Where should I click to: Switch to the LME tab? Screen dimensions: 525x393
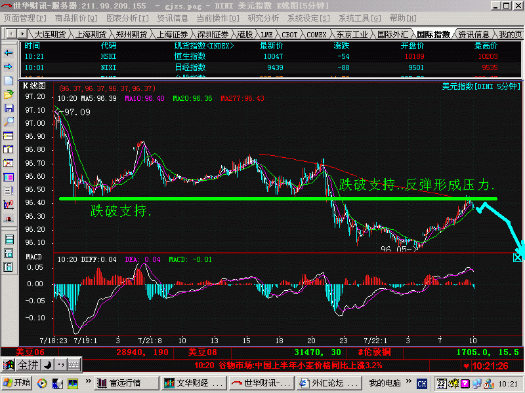[x=266, y=35]
